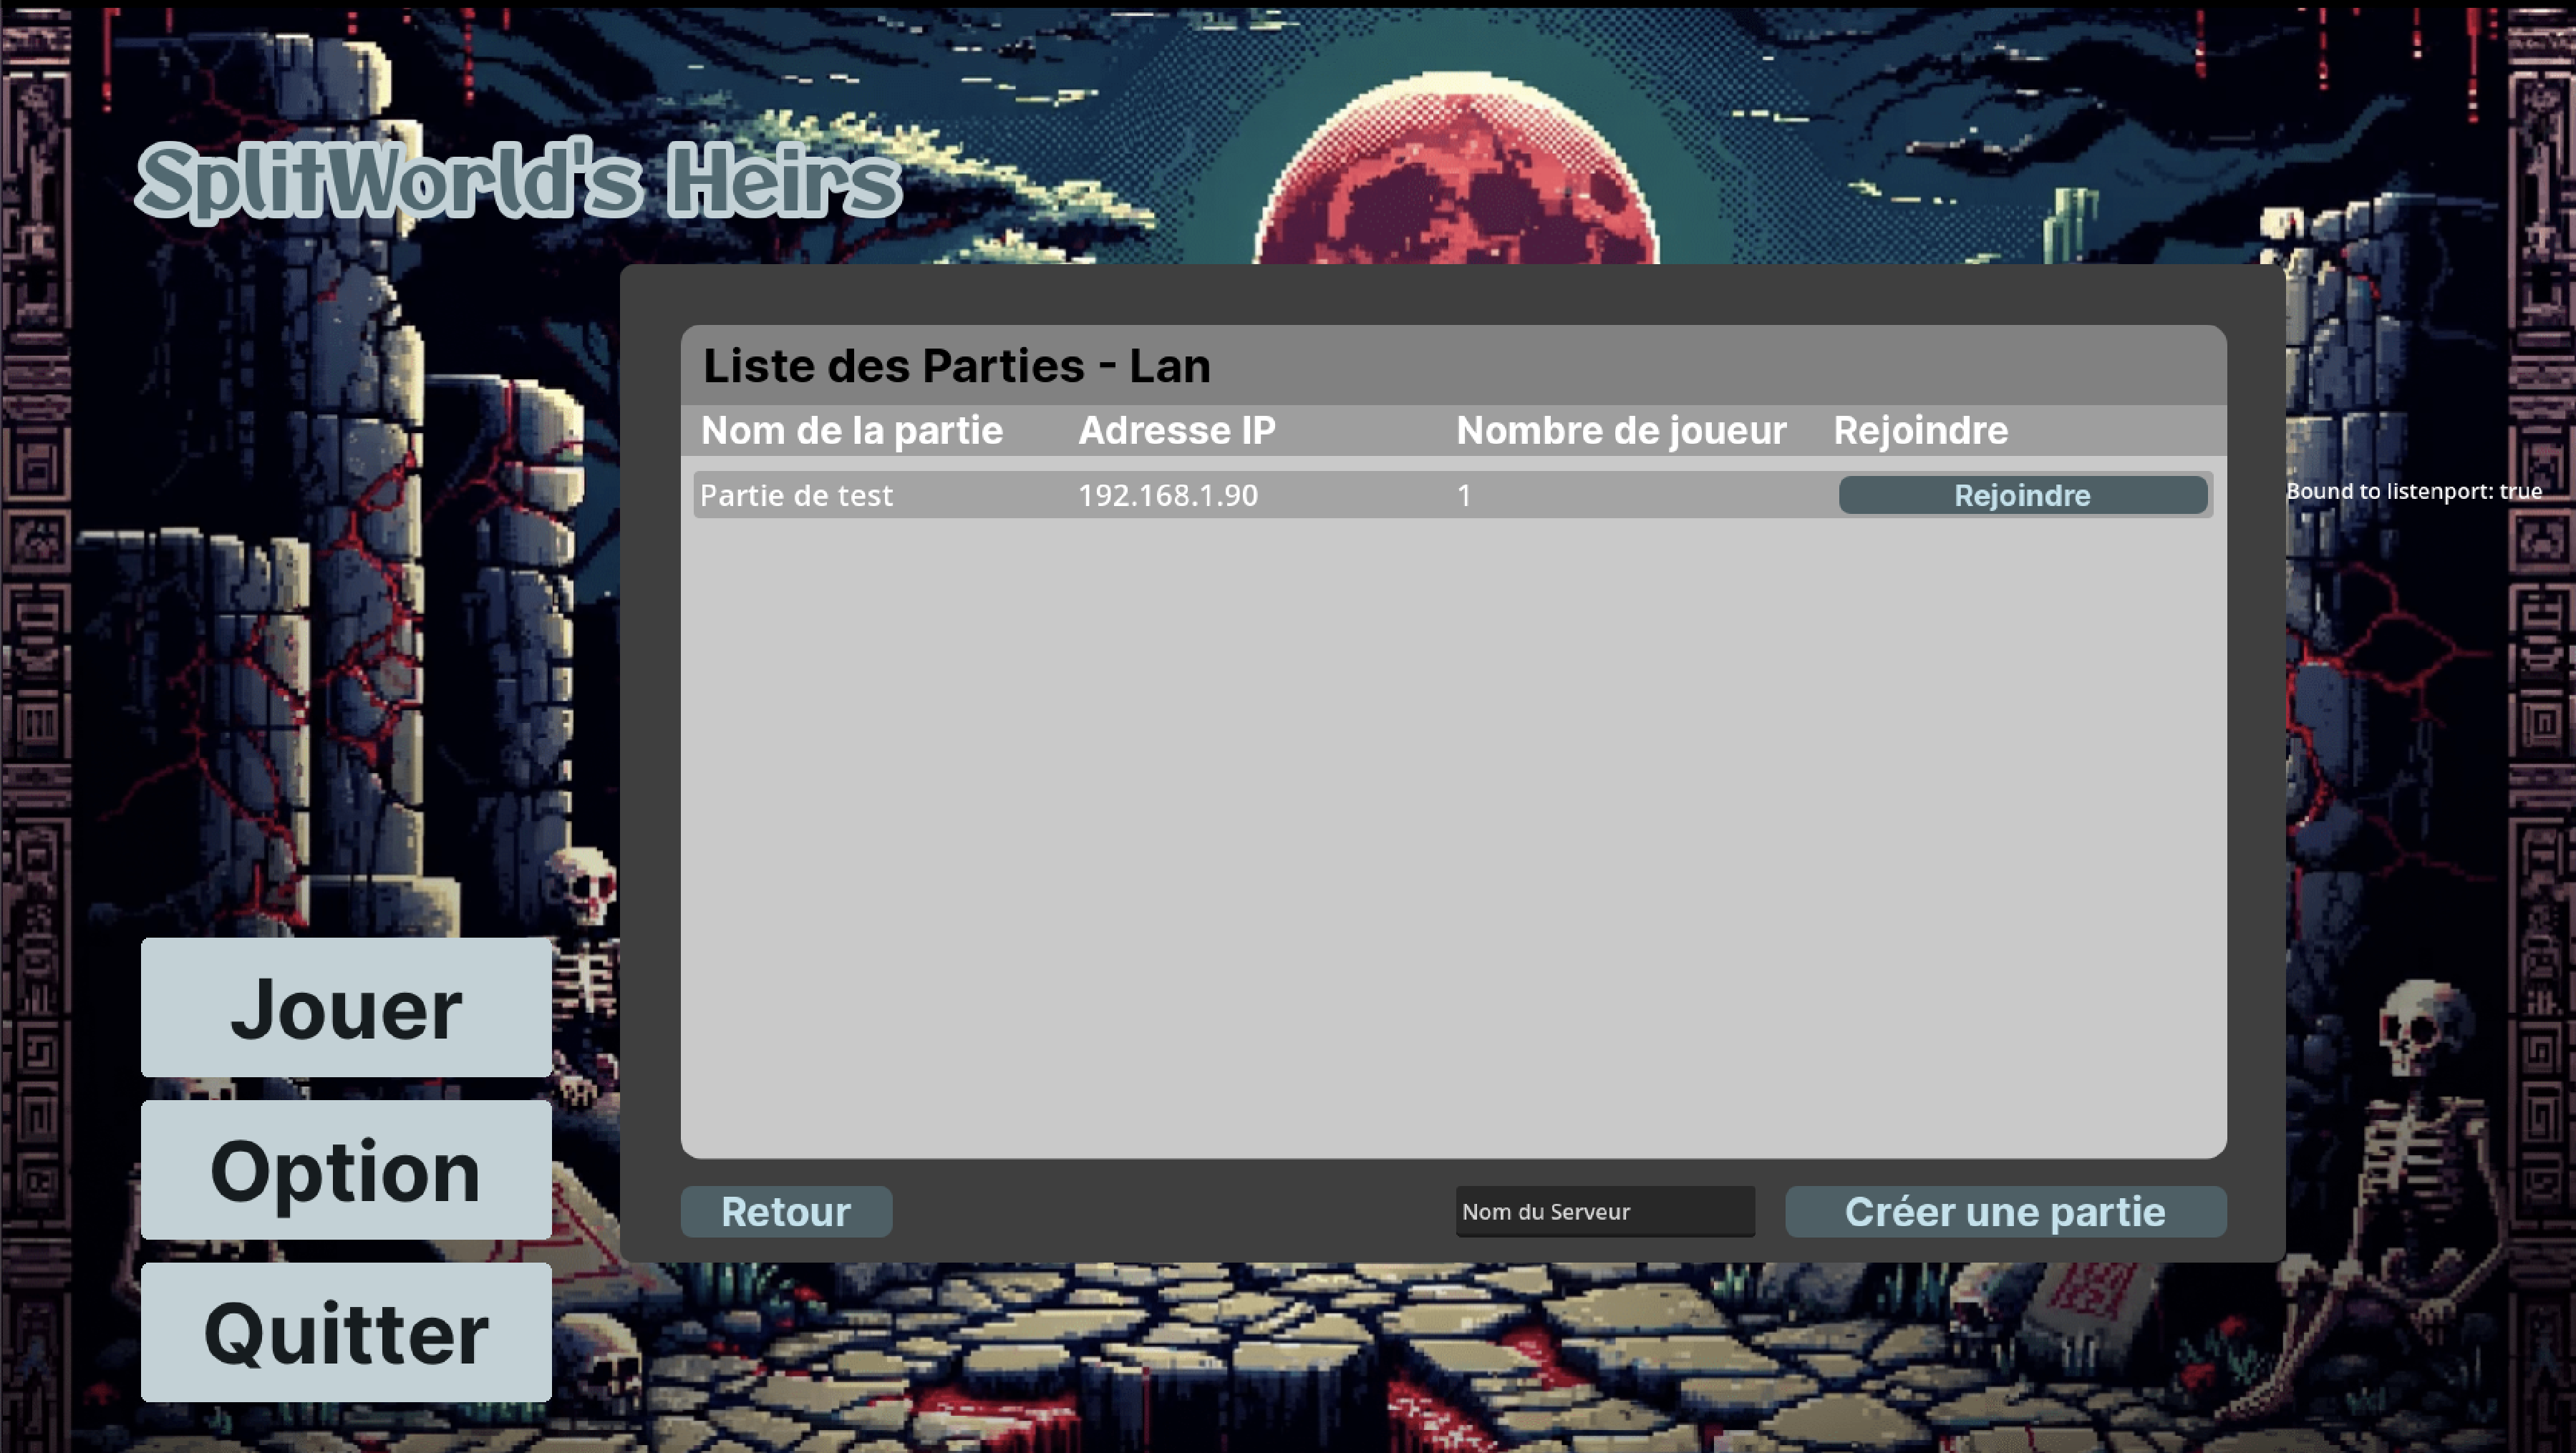This screenshot has height=1453, width=2576.
Task: Click the Jouer button
Action: (346, 1007)
